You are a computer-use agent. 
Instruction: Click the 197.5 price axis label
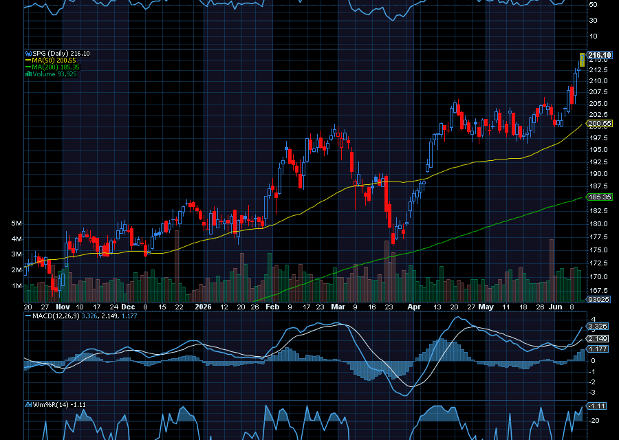[x=598, y=137]
